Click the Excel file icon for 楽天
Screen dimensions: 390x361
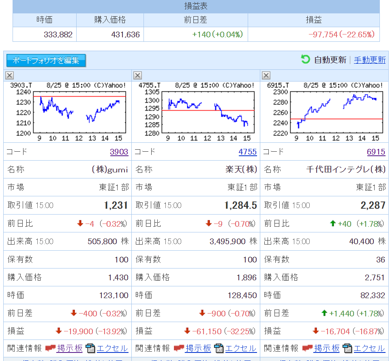click(219, 348)
